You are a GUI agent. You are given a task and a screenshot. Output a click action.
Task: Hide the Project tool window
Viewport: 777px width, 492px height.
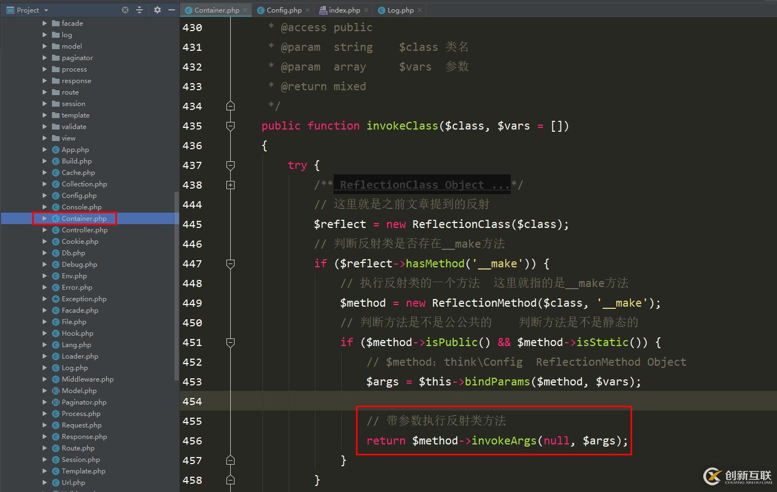tap(172, 10)
